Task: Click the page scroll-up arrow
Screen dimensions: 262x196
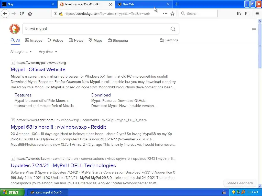Action: point(260,21)
